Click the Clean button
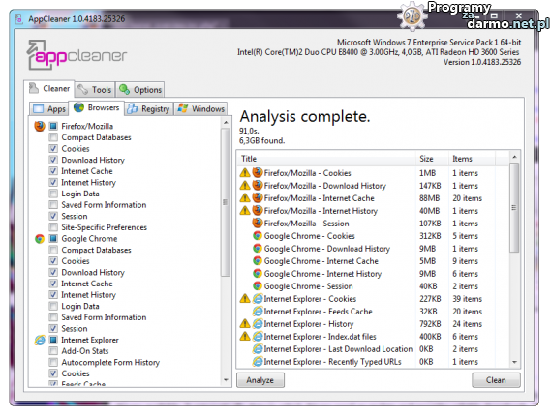This screenshot has width=551, height=418. point(496,380)
